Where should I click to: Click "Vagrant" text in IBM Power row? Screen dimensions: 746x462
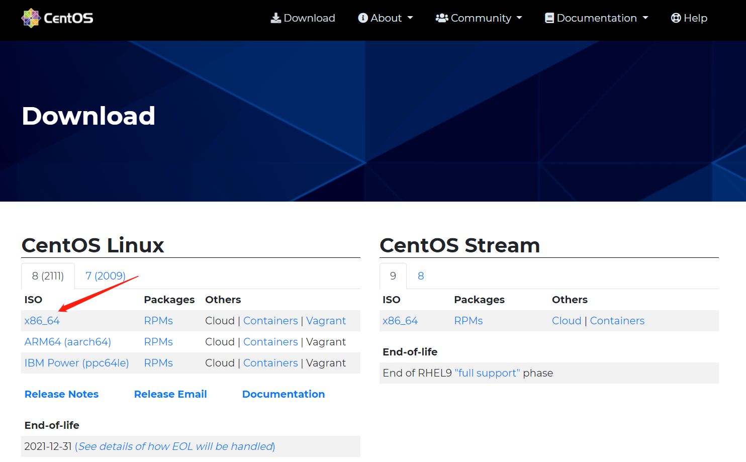326,363
